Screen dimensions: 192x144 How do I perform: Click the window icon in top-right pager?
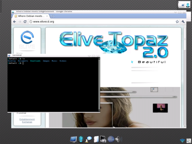[182, 5]
